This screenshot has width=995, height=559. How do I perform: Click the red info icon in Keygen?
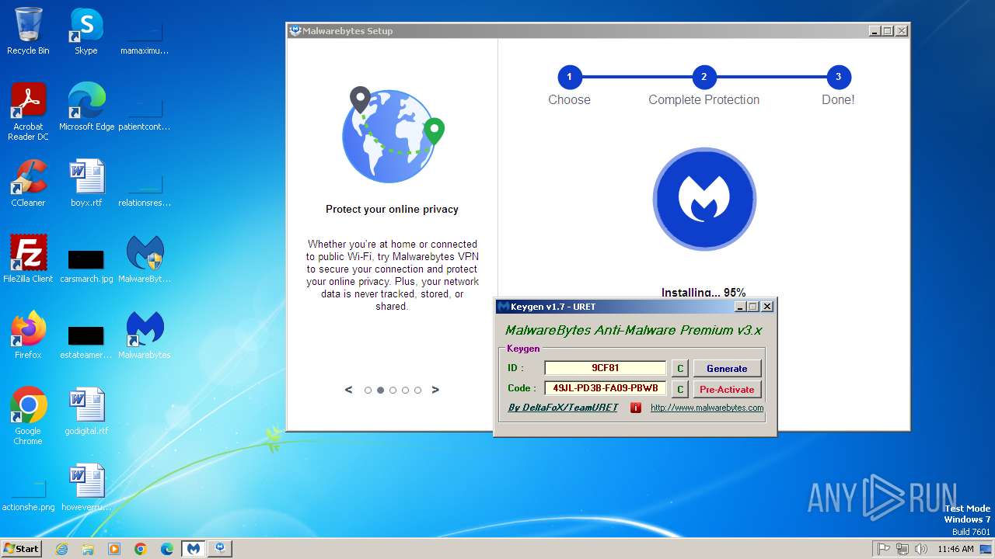pyautogui.click(x=636, y=408)
